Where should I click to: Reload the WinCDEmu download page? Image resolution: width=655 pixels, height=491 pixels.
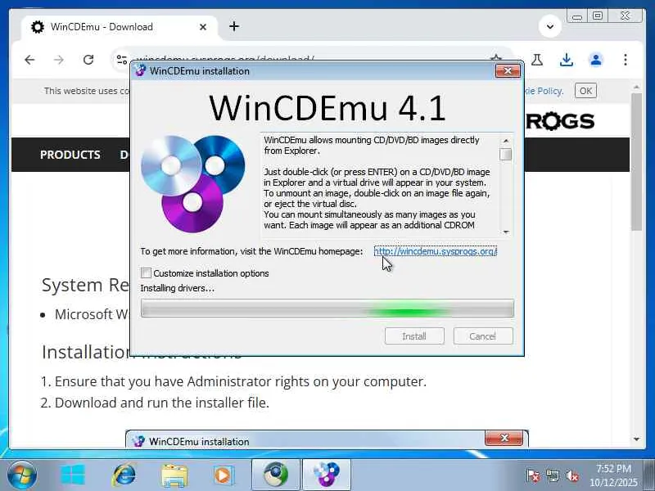88,60
